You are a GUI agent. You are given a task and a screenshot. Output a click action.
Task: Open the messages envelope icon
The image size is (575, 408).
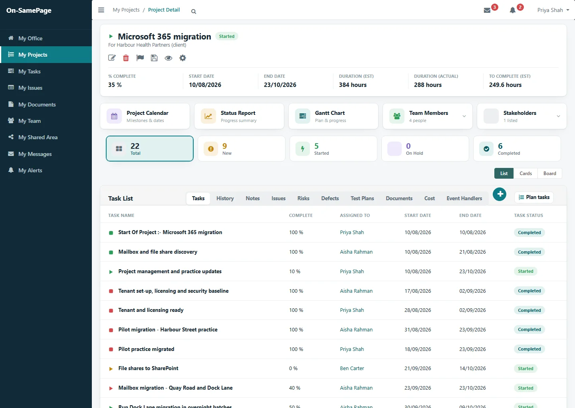pyautogui.click(x=487, y=10)
